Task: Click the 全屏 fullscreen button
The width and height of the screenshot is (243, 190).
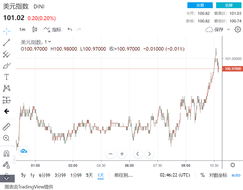Action: [229, 5]
